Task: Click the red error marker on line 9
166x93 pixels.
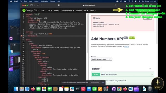Action: click(x=22, y=36)
